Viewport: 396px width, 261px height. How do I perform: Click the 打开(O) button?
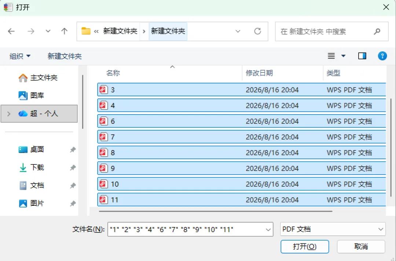pyautogui.click(x=305, y=246)
